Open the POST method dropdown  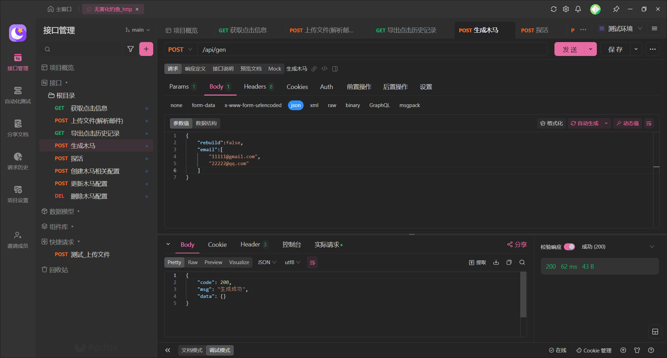181,49
